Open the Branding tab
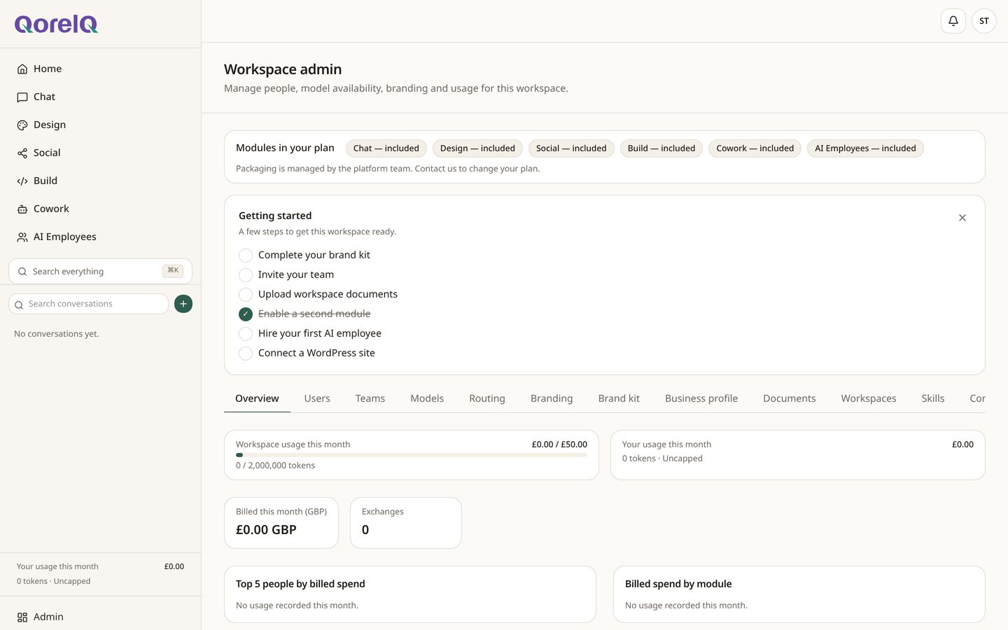1008x630 pixels. click(552, 398)
